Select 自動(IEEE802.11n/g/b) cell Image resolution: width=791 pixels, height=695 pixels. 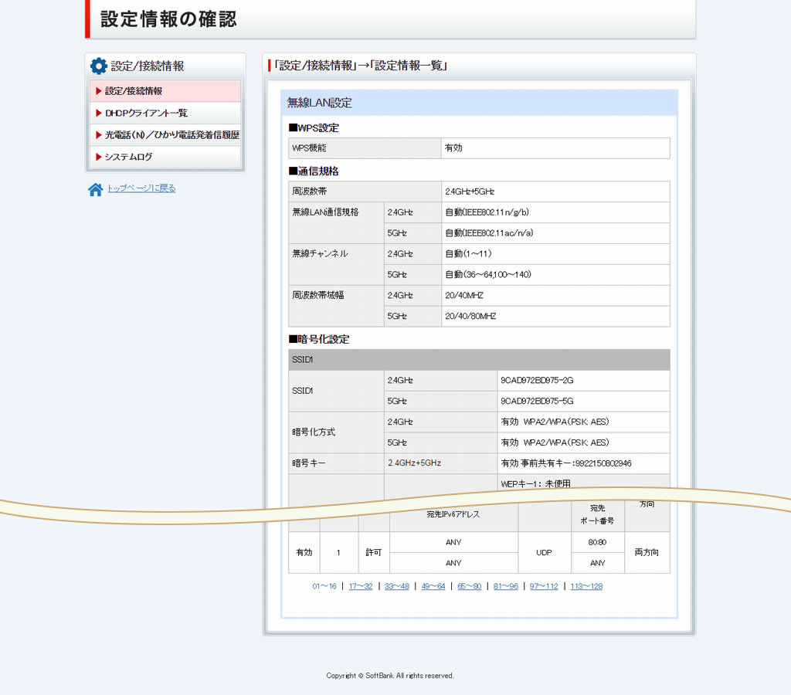click(x=555, y=212)
